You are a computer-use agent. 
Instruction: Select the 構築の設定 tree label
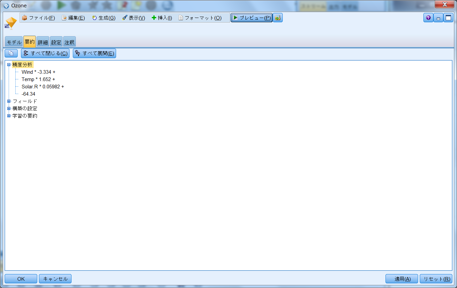tap(25, 109)
